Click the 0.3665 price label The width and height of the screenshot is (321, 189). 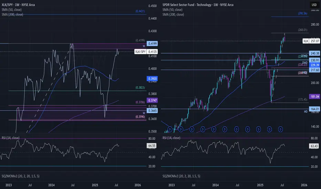click(x=152, y=111)
